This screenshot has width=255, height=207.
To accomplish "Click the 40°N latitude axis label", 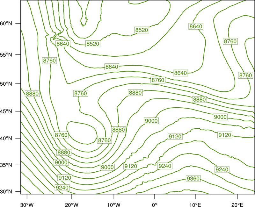I will point(6,138).
